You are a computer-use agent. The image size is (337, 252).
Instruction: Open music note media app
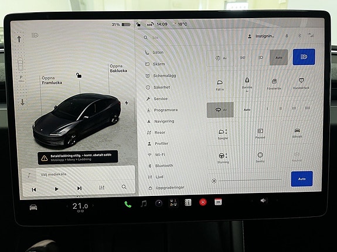click(144, 203)
